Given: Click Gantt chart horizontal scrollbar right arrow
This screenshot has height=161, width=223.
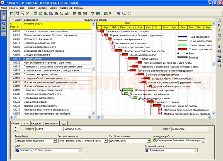Looking at the screenshot, I should click(x=210, y=117).
